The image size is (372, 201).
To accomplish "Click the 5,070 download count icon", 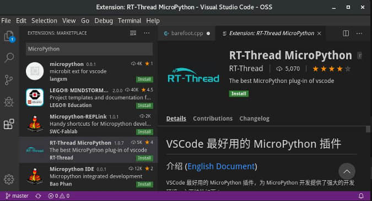I will [x=279, y=69].
